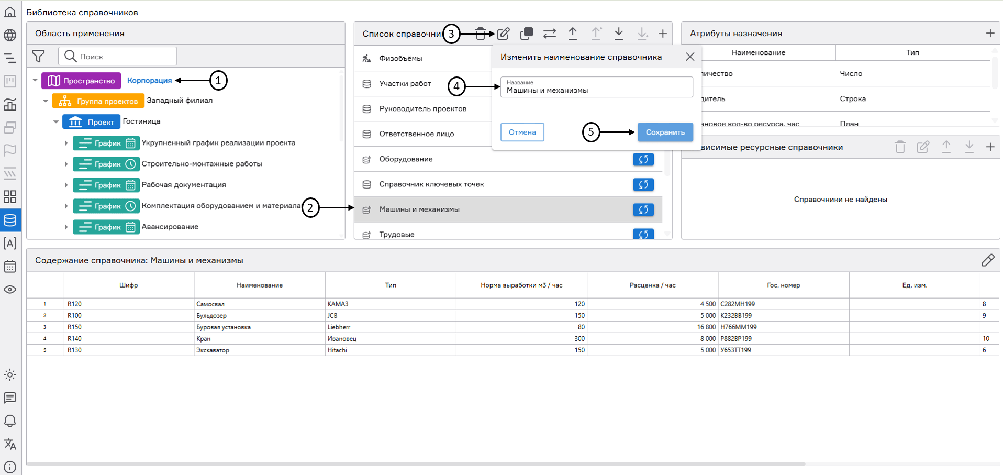Click the translate language icon in sidebar
The height and width of the screenshot is (475, 1003).
10,444
